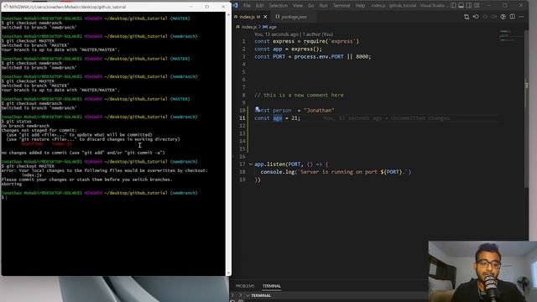537x302 pixels.
Task: Click the Git Bash window title bar icon
Action: [x=6, y=7]
